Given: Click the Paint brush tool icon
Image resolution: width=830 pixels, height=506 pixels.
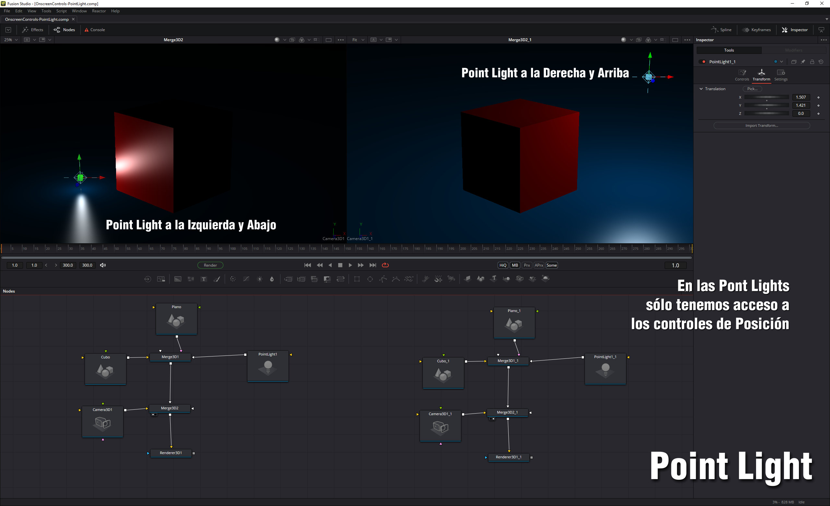Looking at the screenshot, I should (217, 279).
